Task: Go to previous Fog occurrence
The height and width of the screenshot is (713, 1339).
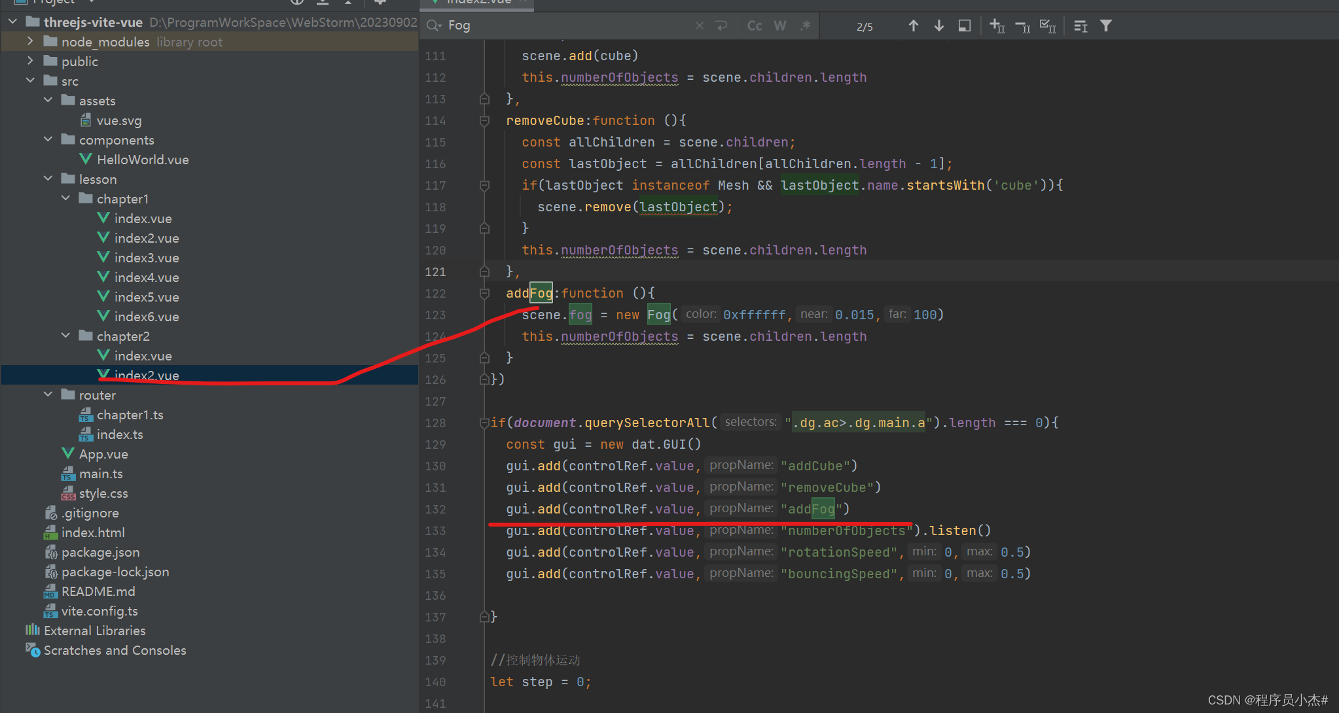Action: pos(913,26)
